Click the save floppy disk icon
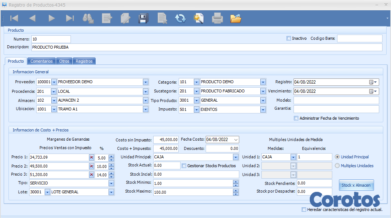The width and height of the screenshot is (391, 218). [x=143, y=18]
